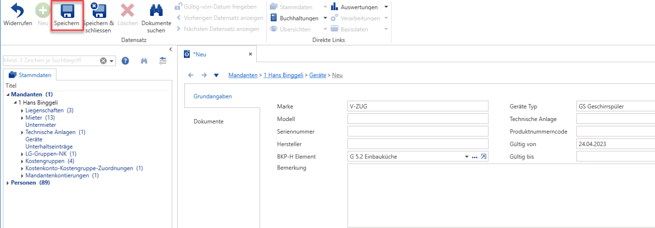
Task: Collapse the Mandanten (1) tree node
Action: tap(8, 94)
